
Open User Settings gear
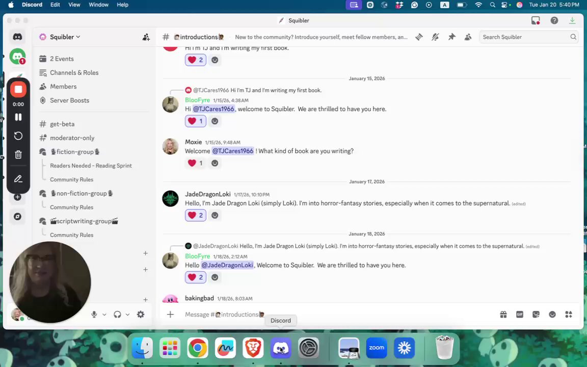click(x=141, y=314)
